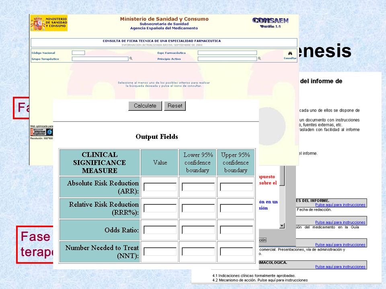The height and width of the screenshot is (289, 386).
Task: Click 'CLINICAL SIGNIFICANCE MEASURE' header cell
Action: 99,163
